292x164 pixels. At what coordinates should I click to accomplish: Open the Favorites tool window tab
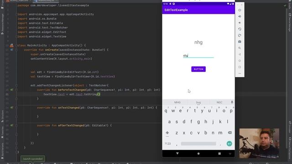point(2,133)
